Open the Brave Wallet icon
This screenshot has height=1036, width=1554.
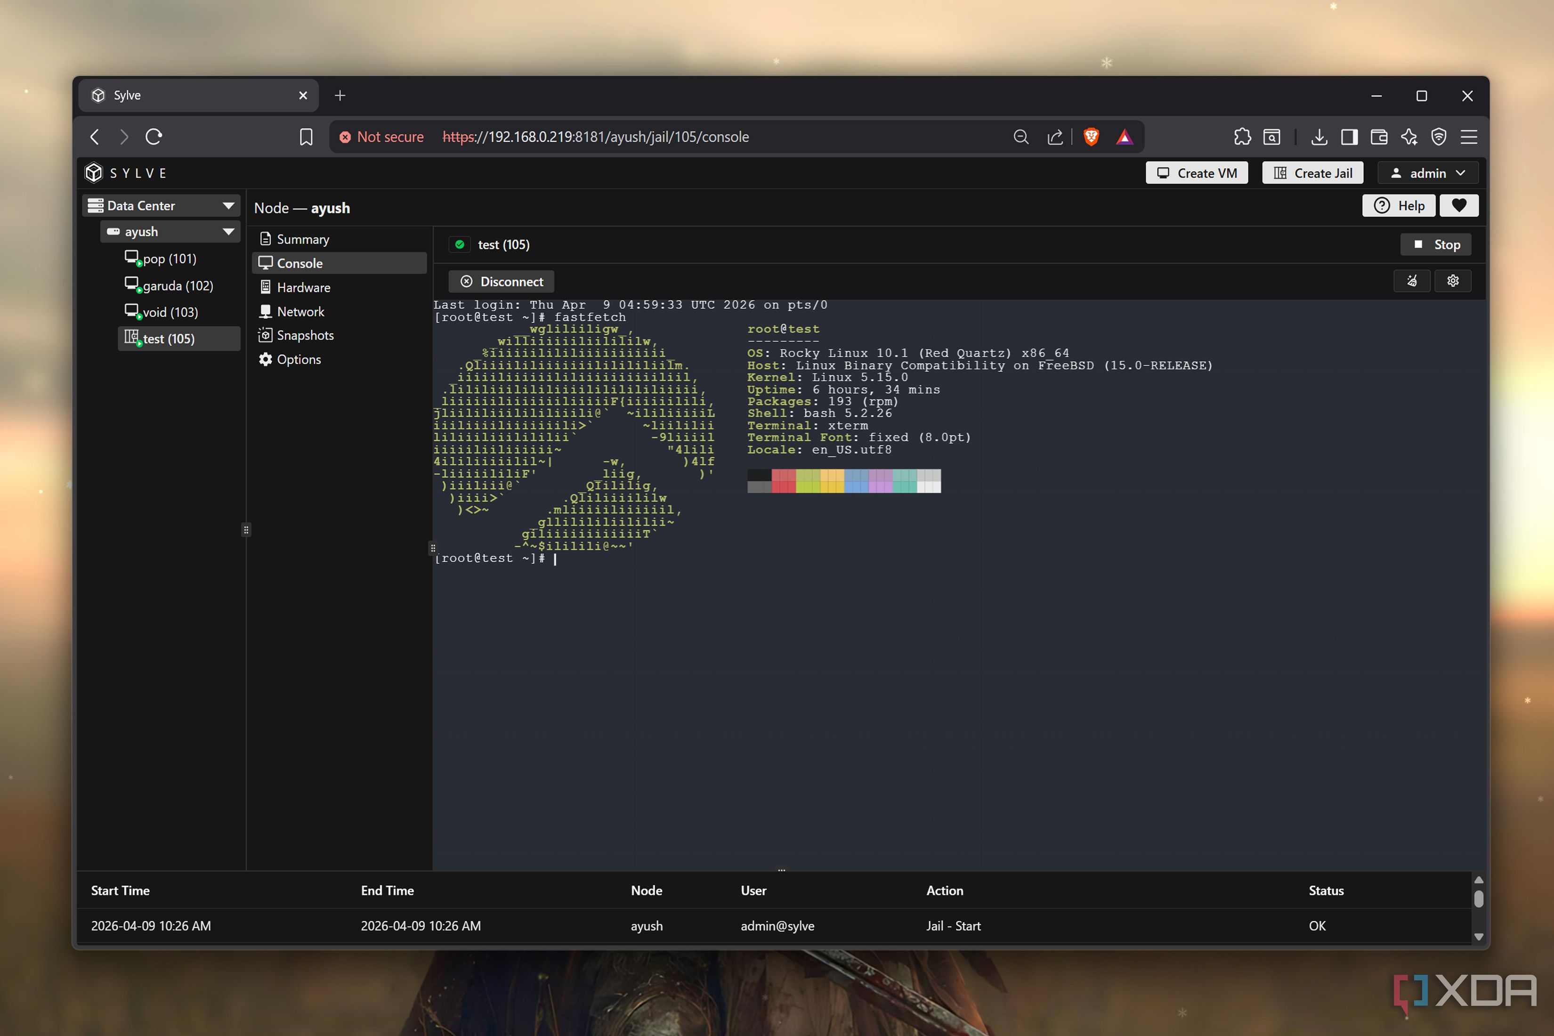[1379, 137]
